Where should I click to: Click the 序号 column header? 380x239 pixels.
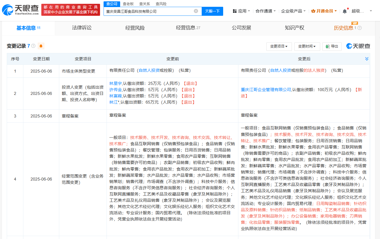click(x=15, y=59)
